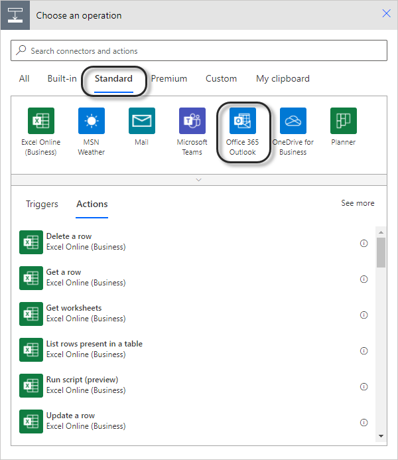Open the Planner connector
398x460 pixels.
[x=344, y=121]
